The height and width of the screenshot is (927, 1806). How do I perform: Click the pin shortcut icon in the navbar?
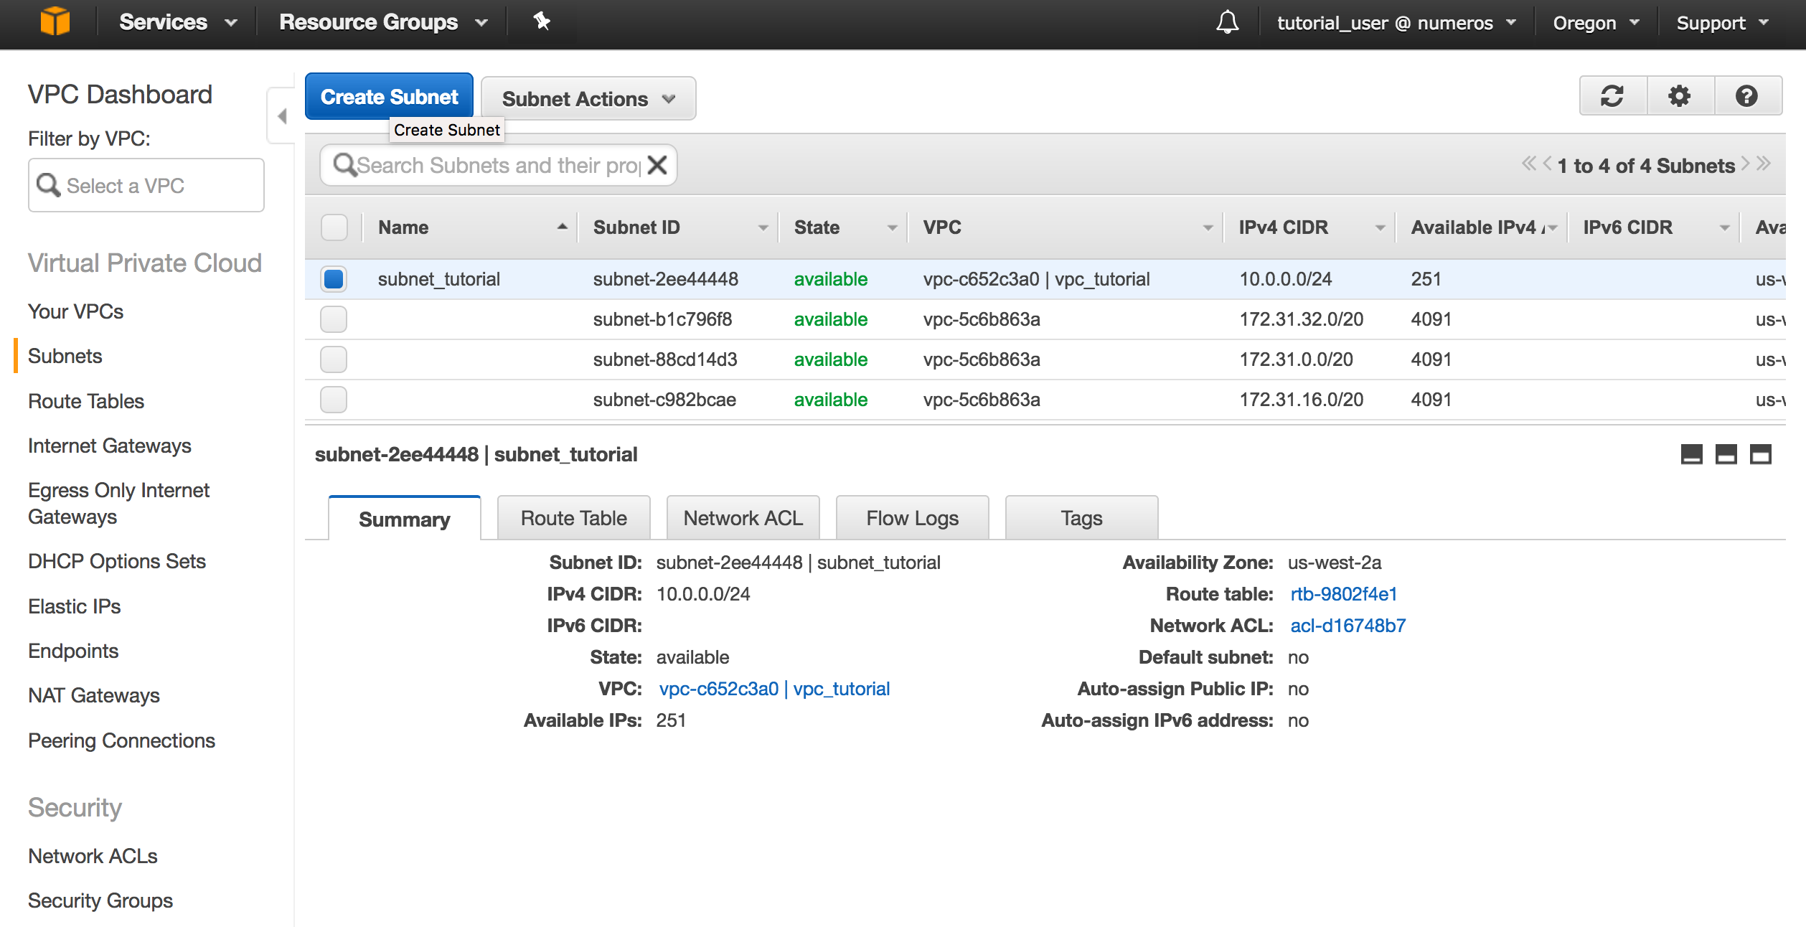(542, 22)
